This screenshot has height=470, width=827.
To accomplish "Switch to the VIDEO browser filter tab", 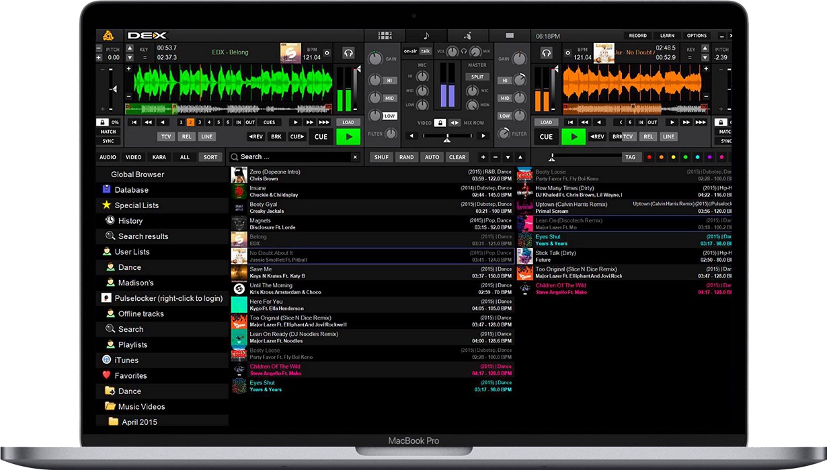I will pyautogui.click(x=133, y=157).
